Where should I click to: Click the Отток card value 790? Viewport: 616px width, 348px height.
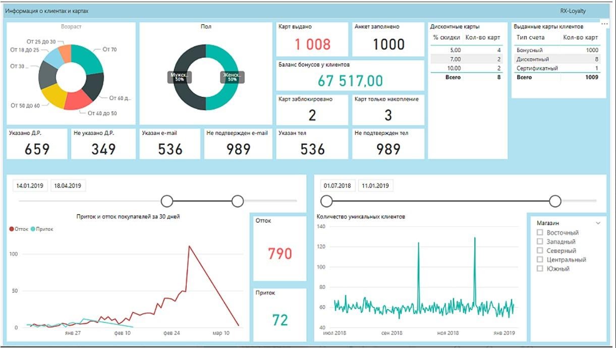[279, 253]
